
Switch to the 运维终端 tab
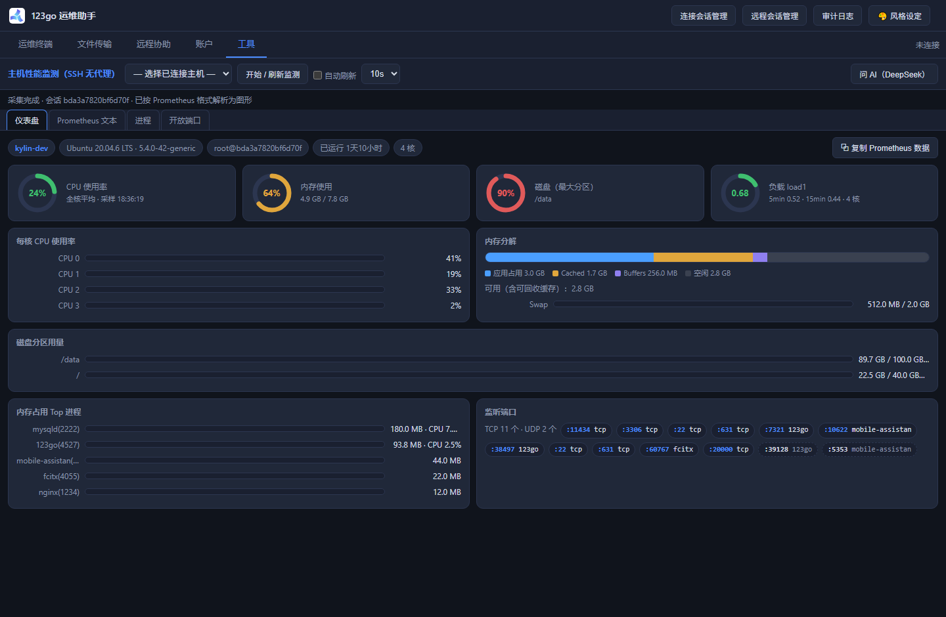35,44
